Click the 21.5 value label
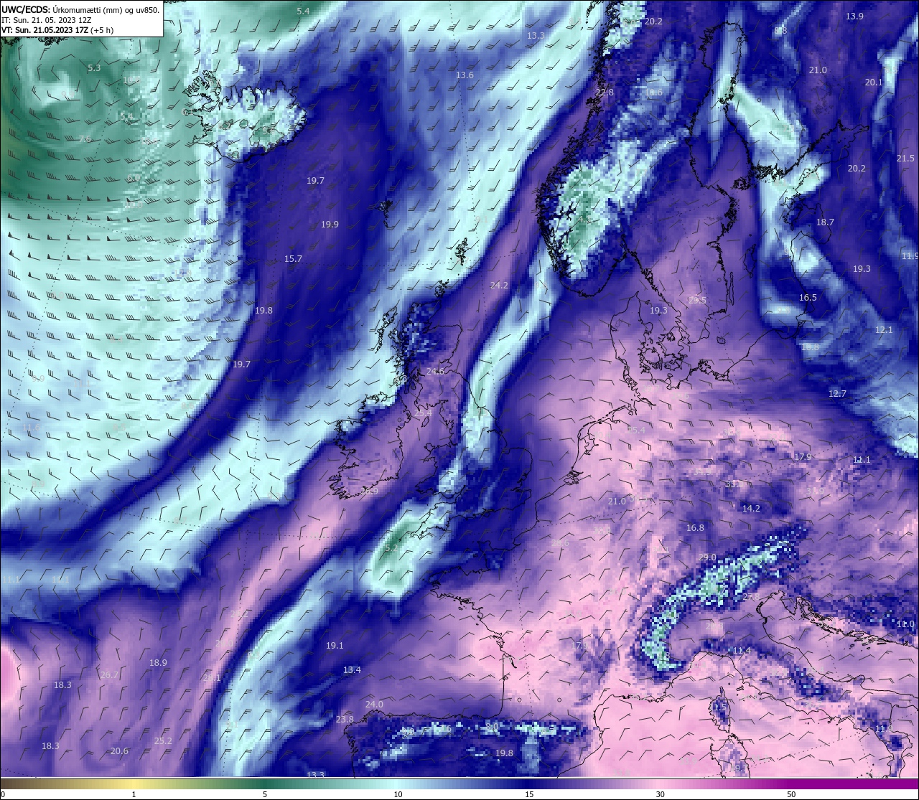Image resolution: width=919 pixels, height=800 pixels. coord(905,159)
